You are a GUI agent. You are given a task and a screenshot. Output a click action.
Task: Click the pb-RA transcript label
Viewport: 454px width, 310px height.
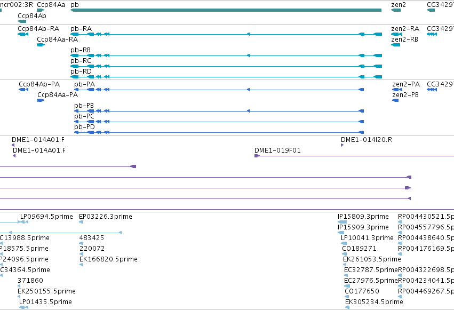[x=81, y=29]
